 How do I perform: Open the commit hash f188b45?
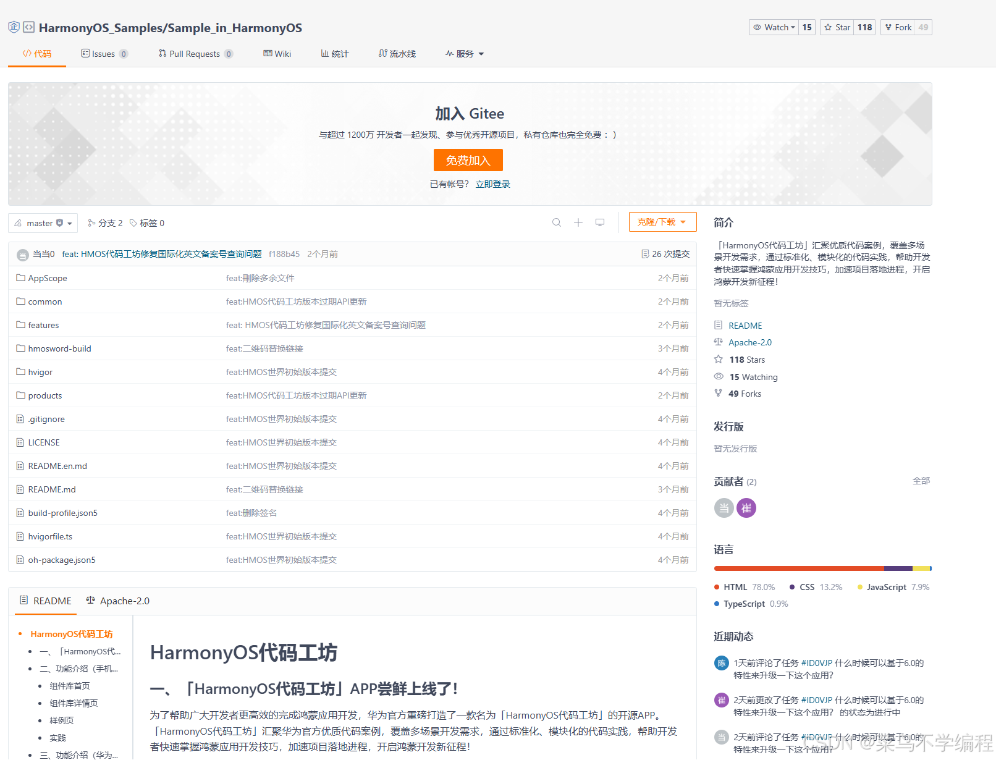284,254
